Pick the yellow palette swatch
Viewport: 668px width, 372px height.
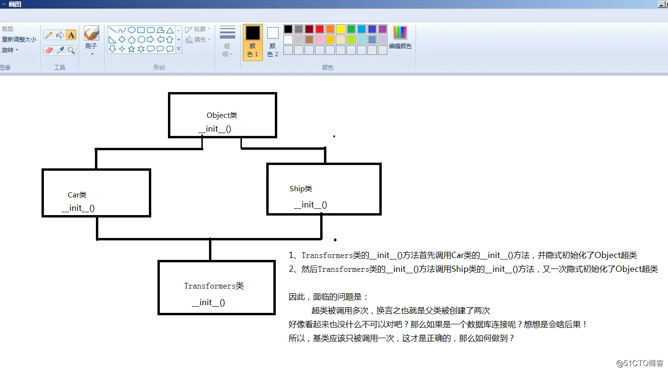(x=341, y=29)
